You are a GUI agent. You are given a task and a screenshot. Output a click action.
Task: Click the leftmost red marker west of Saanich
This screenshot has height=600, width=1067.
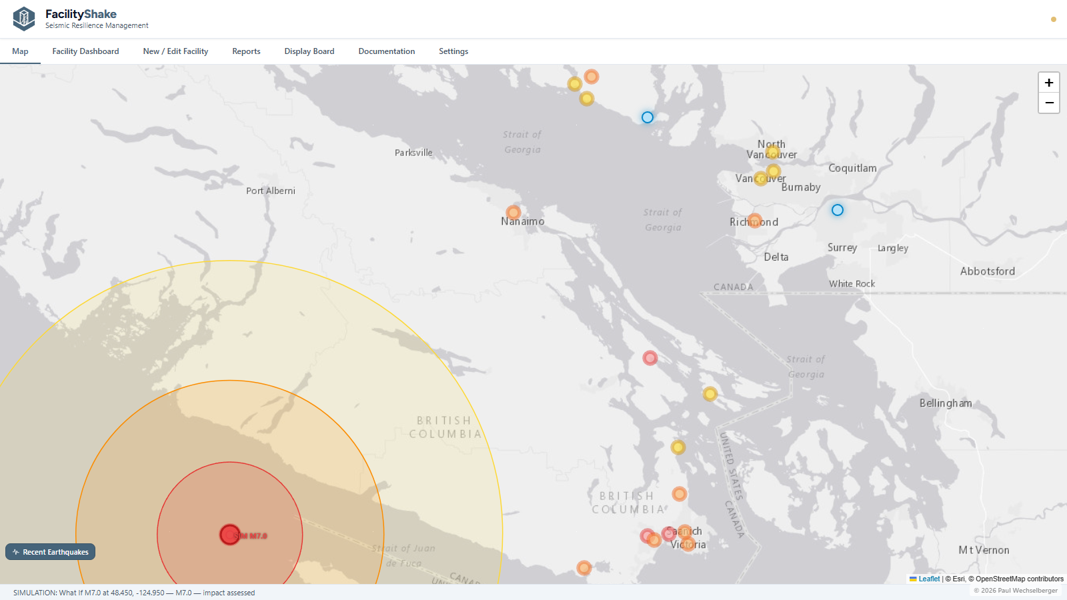coord(647,536)
